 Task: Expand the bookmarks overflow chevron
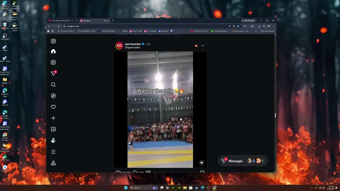(x=256, y=31)
